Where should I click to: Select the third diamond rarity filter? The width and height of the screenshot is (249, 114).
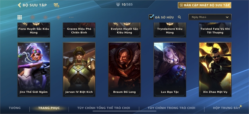point(58,17)
